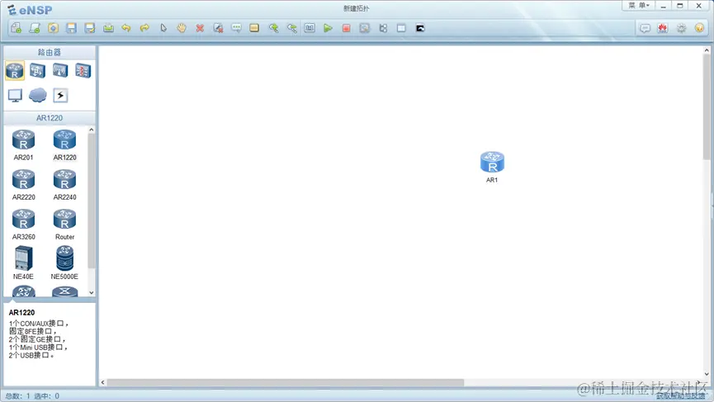Open the CLI terminal icon in toolbar
This screenshot has height=402, width=714.
click(420, 28)
